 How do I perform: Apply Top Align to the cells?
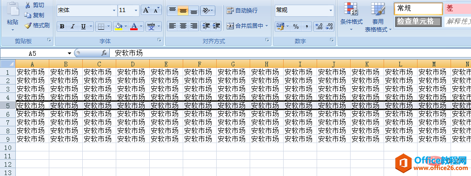[x=172, y=11]
